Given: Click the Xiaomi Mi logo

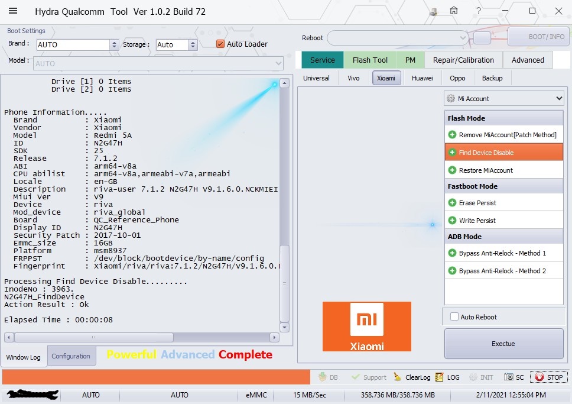Looking at the screenshot, I should coord(366,326).
